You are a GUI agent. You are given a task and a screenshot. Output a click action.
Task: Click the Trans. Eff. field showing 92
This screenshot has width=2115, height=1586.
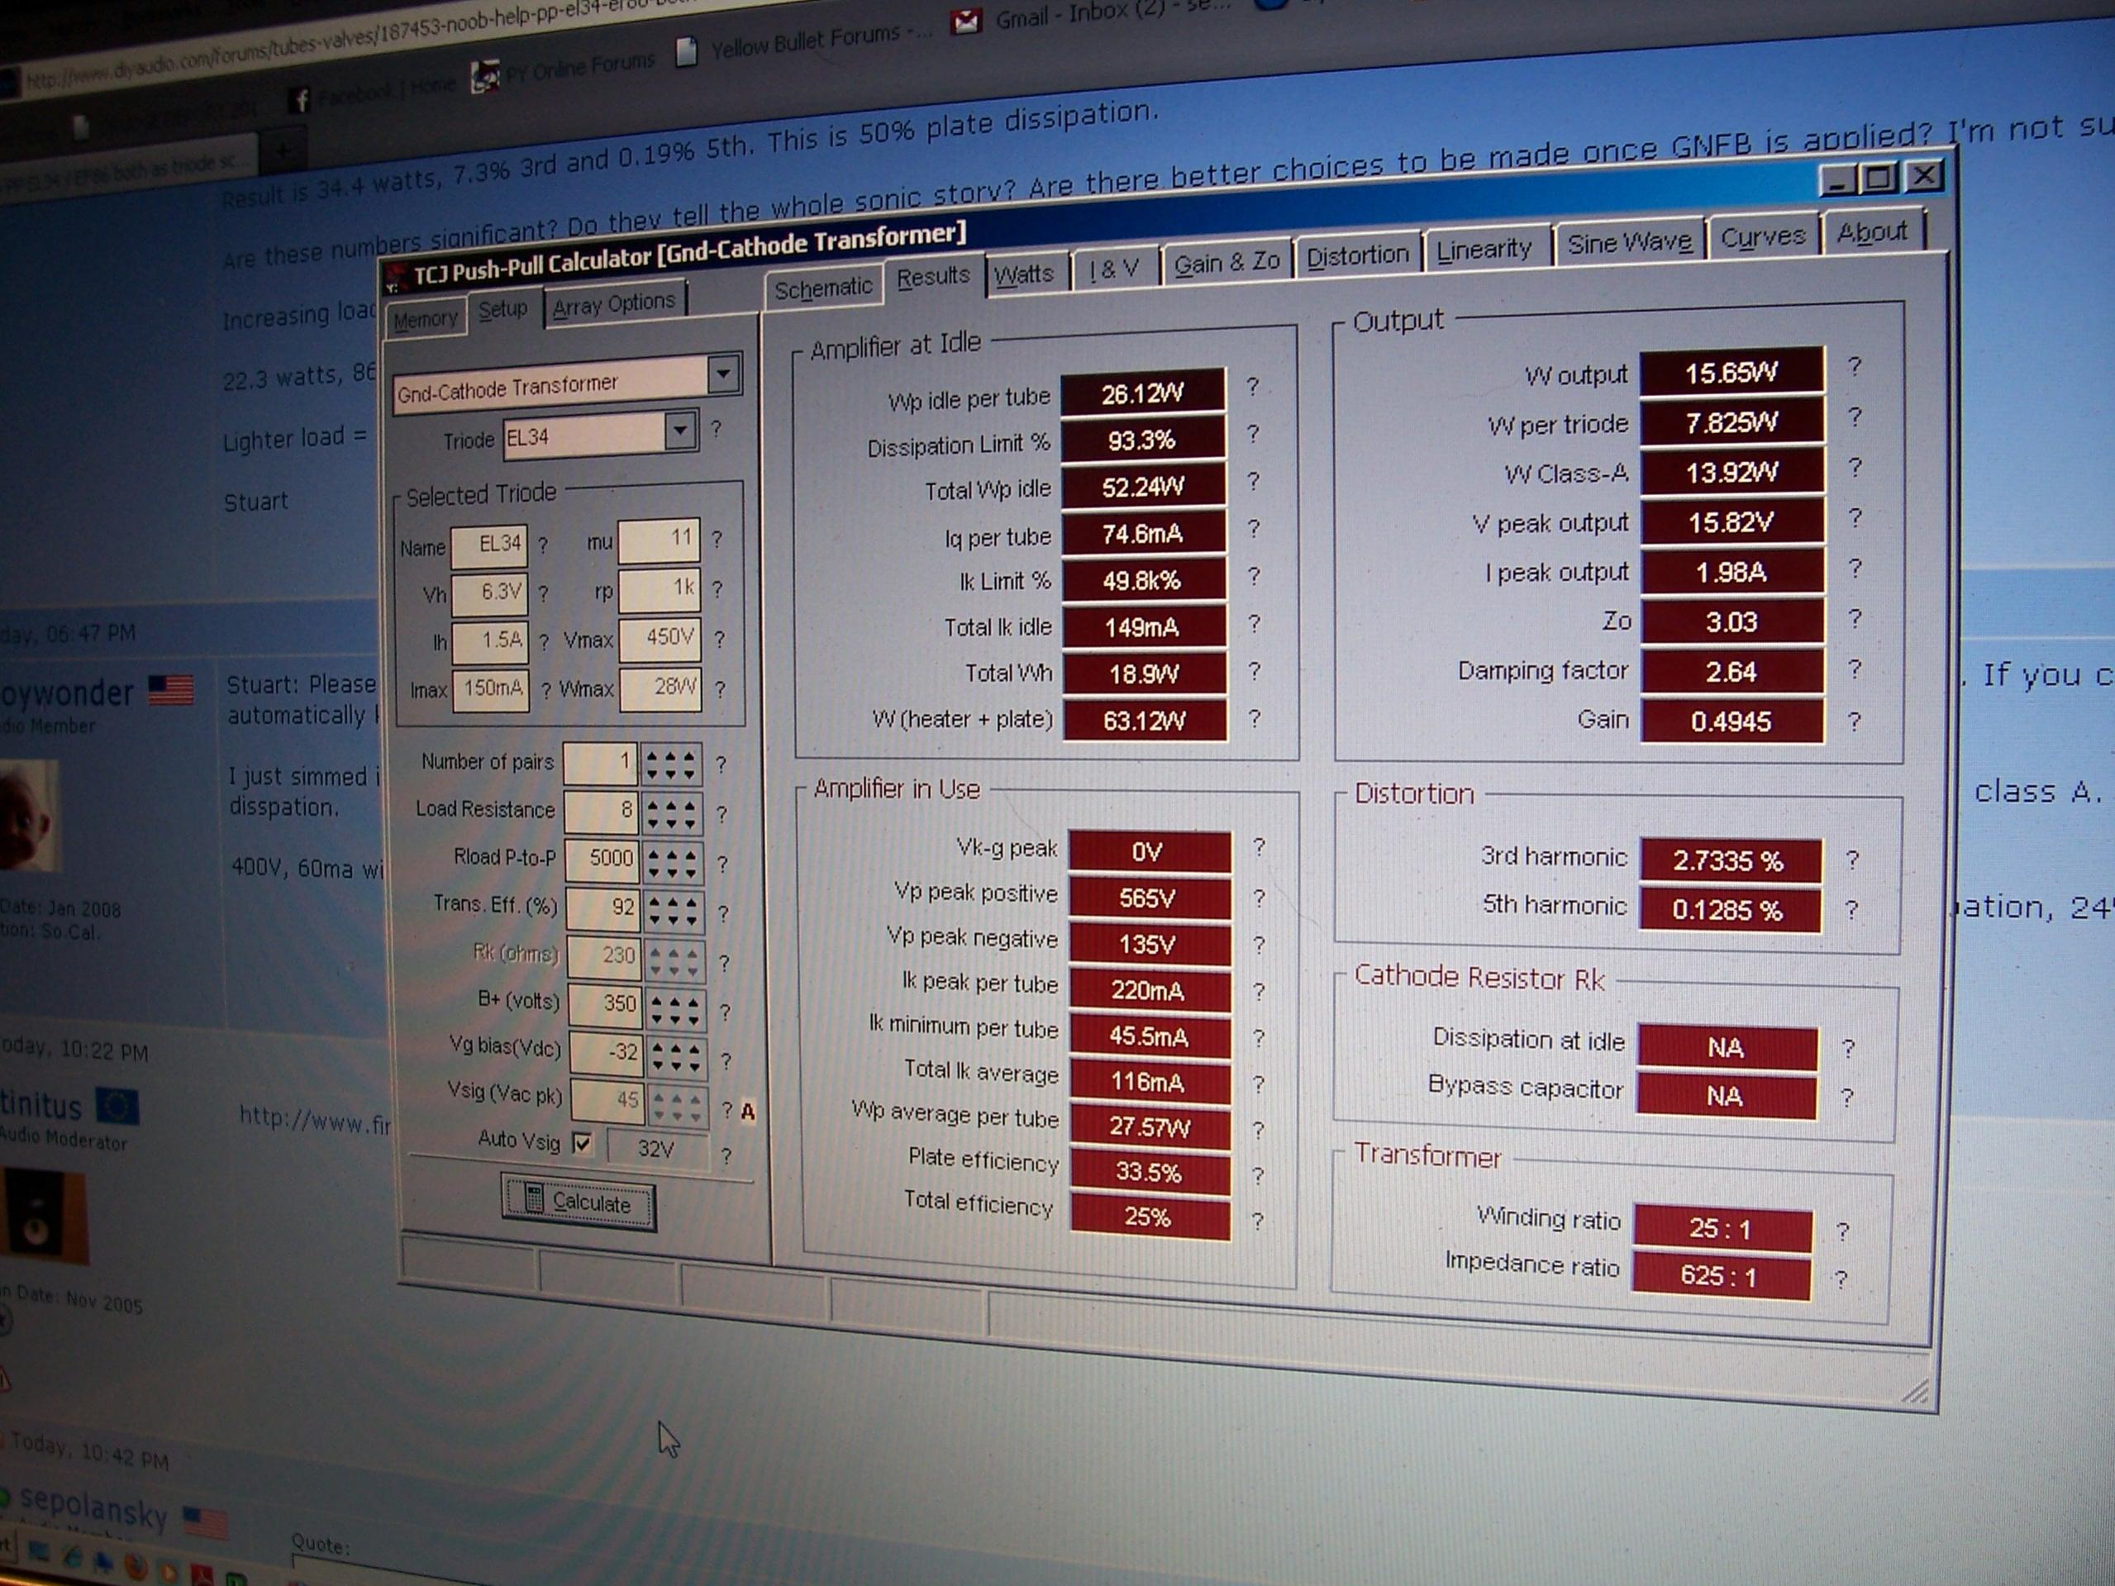603,908
